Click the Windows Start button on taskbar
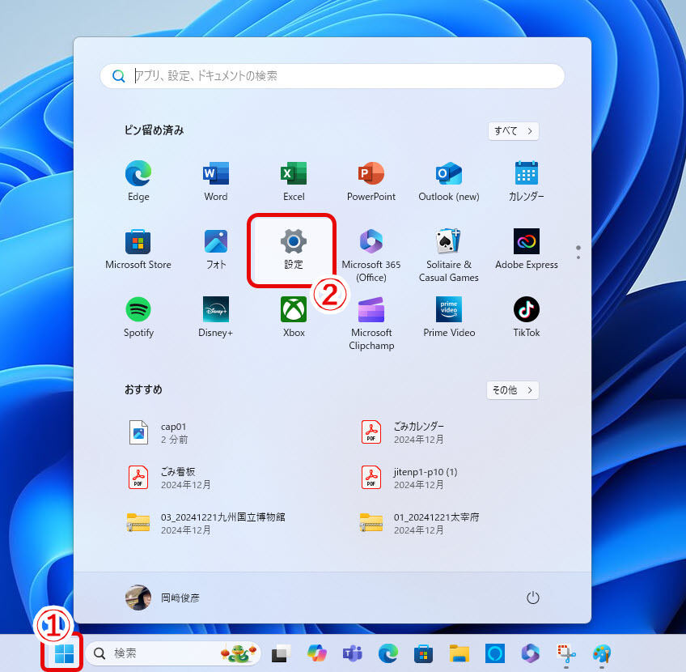This screenshot has width=686, height=672. coord(64,653)
